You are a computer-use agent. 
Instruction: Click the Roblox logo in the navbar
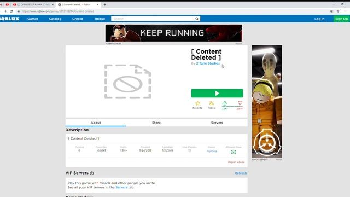tap(10, 19)
